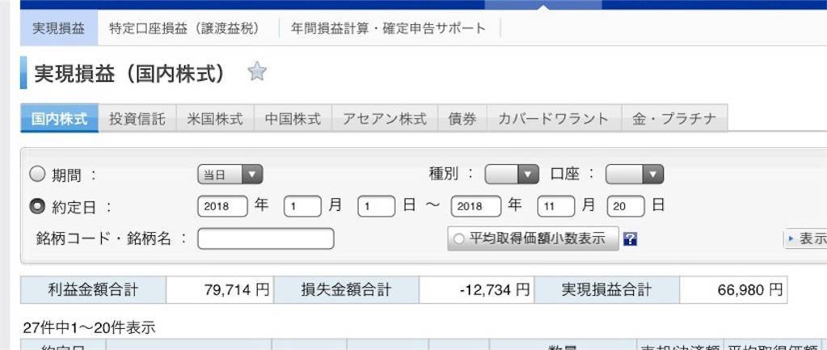Click the end day field showing 20
The width and height of the screenshot is (827, 350).
click(x=626, y=206)
